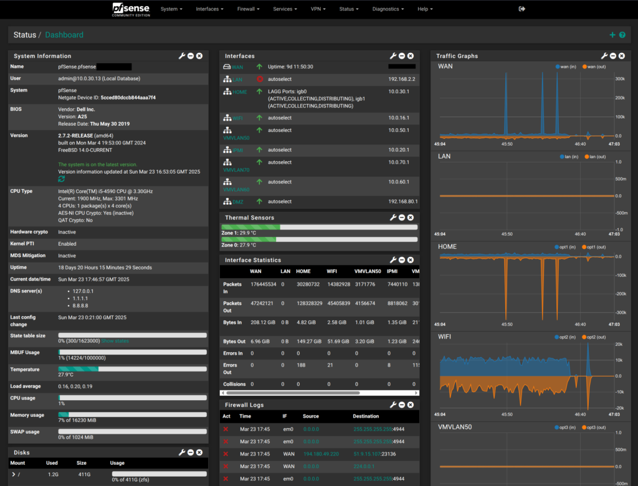
Task: Click the plus icon to add widget
Action: click(612, 35)
